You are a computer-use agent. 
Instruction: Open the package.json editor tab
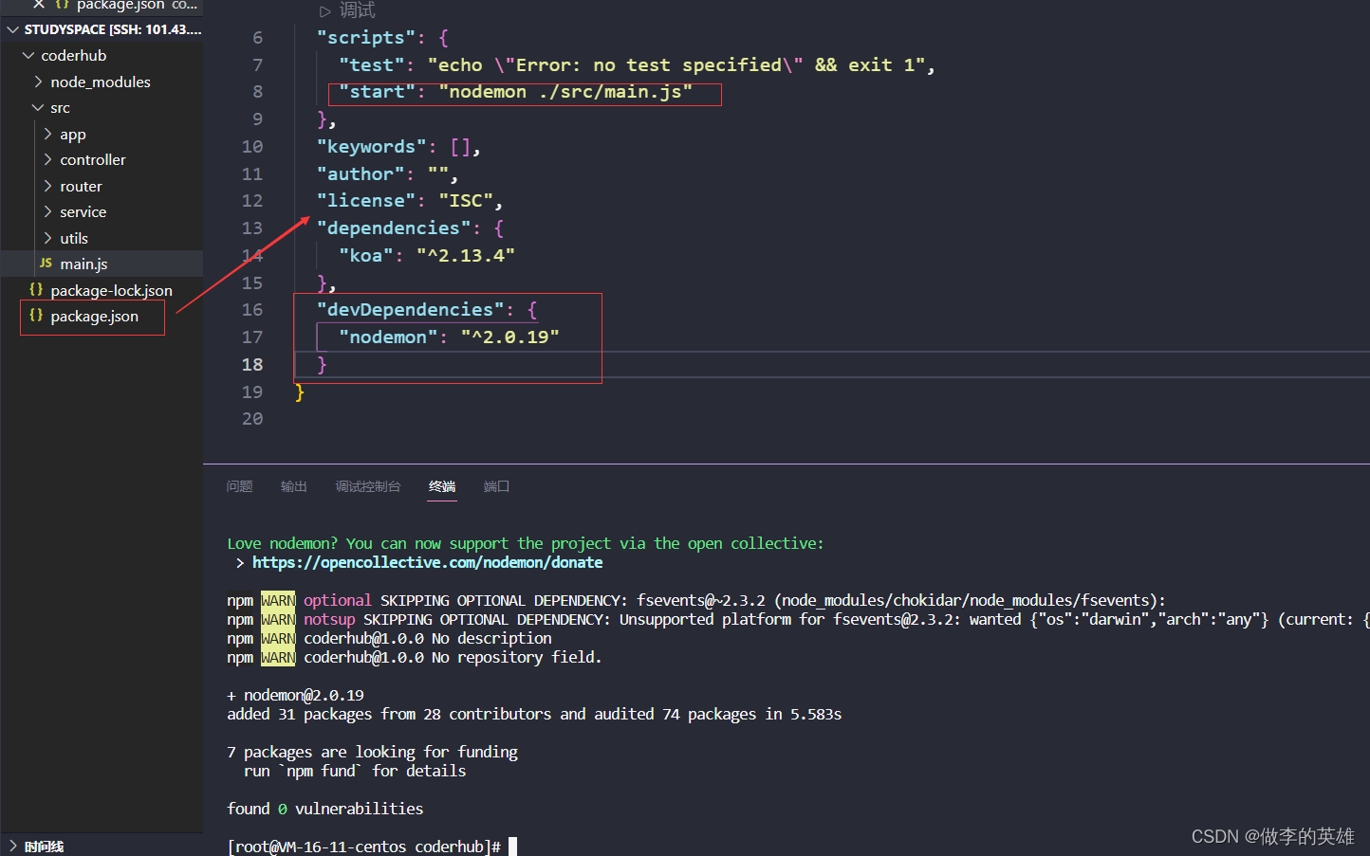pos(120,5)
